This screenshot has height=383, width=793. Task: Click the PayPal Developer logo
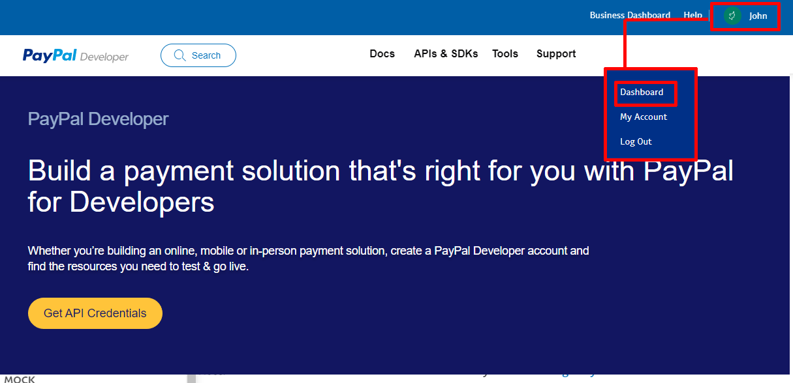click(76, 56)
